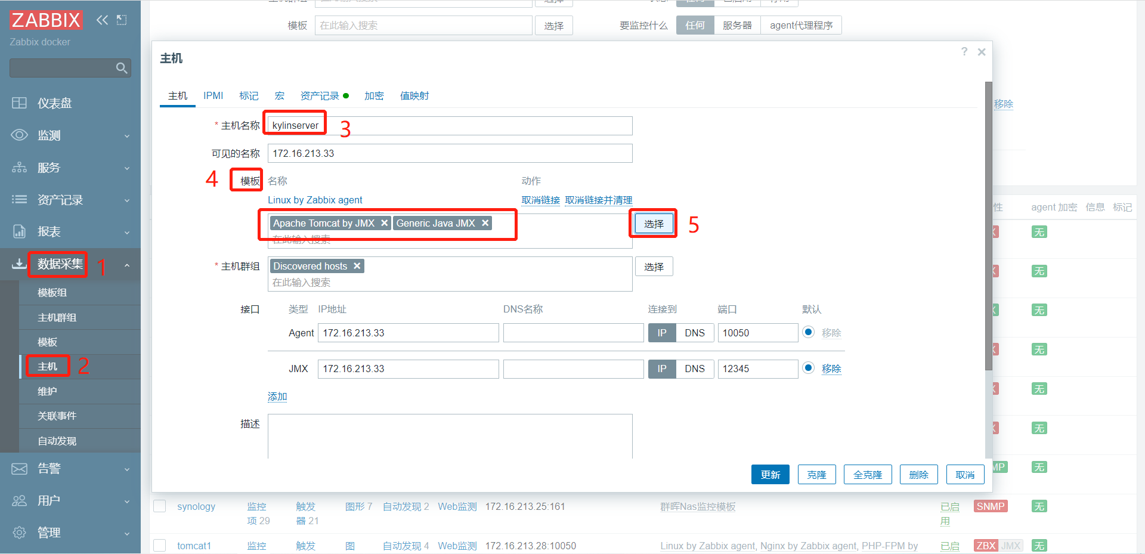The height and width of the screenshot is (554, 1145).
Task: Expand the 管理 menu
Action: 127,533
